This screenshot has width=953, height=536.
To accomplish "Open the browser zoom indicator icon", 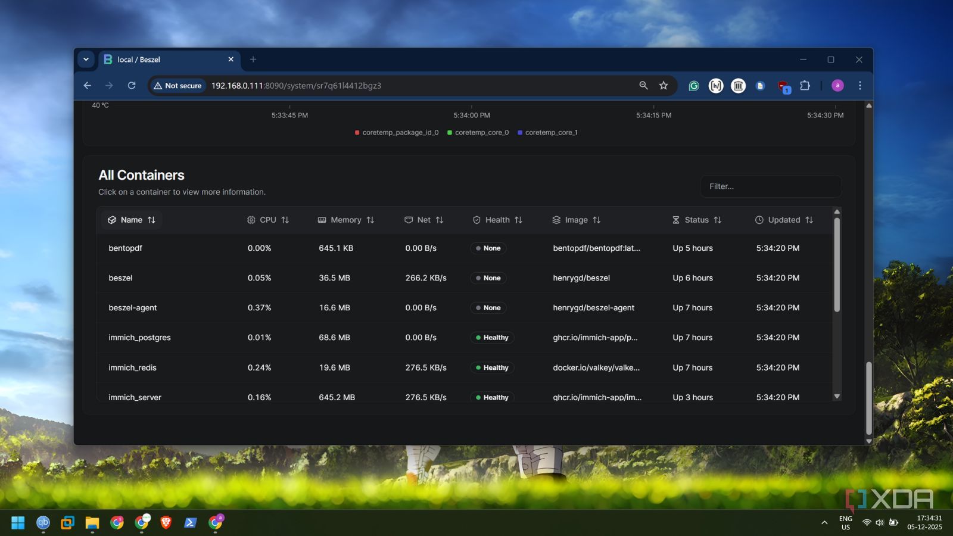I will pyautogui.click(x=643, y=86).
